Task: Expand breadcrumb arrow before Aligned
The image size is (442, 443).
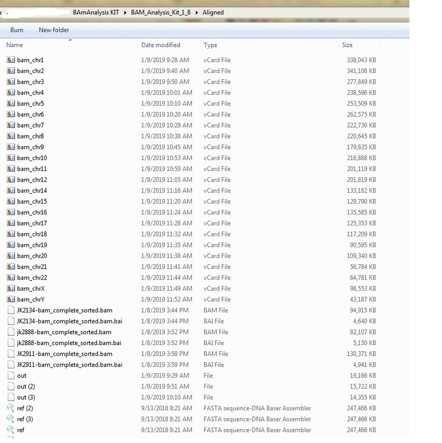Action: click(197, 12)
